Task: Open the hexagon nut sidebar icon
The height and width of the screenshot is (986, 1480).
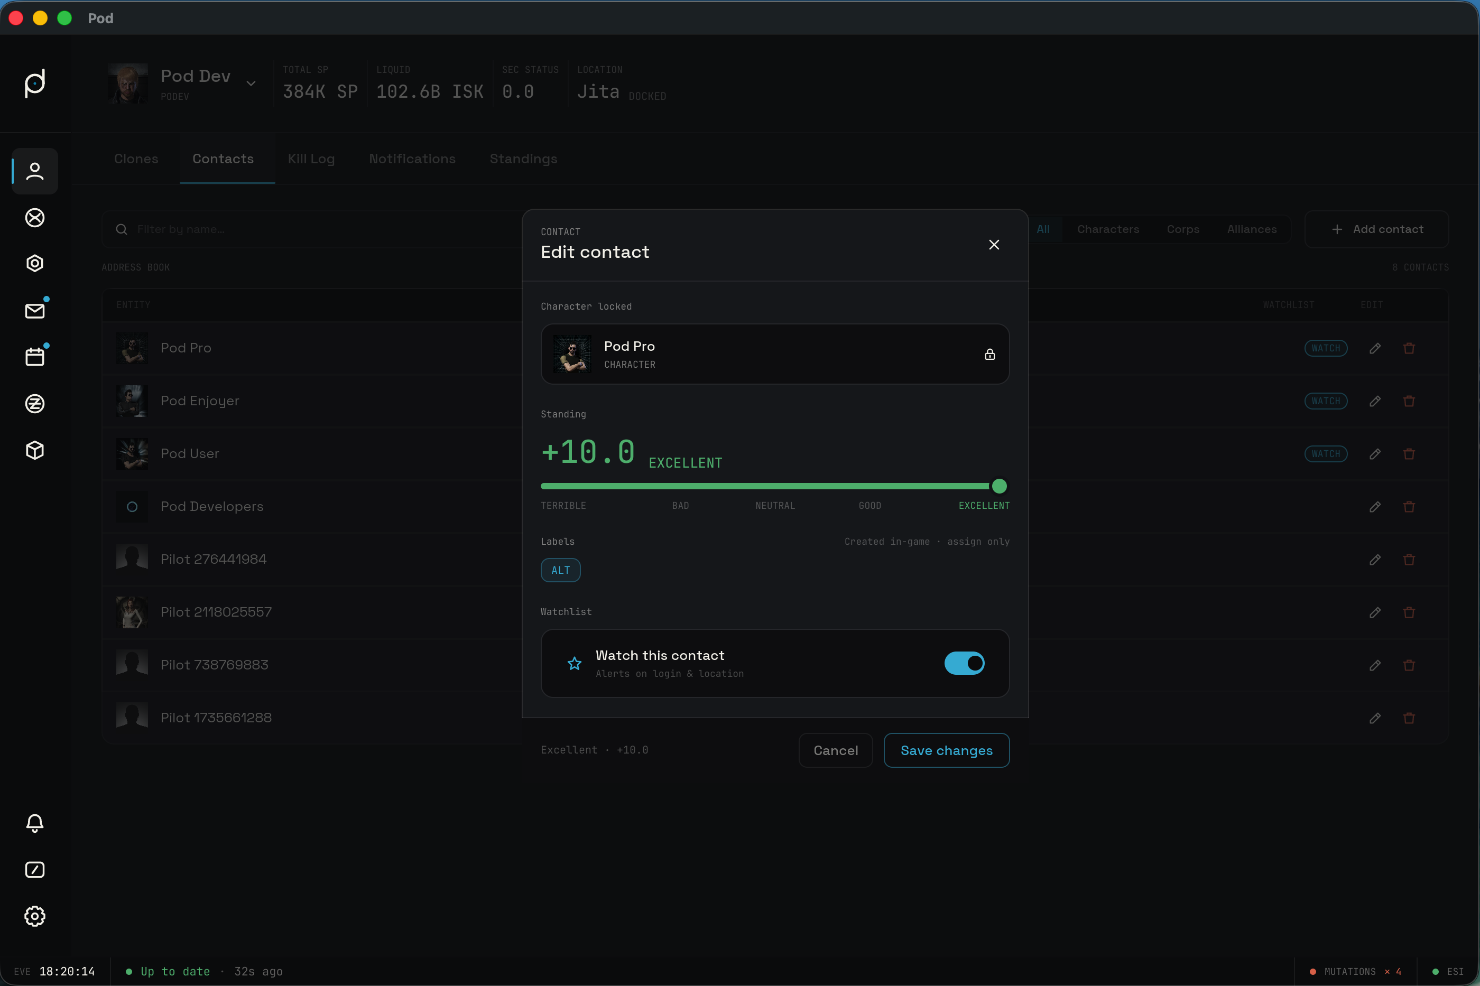Action: [34, 264]
